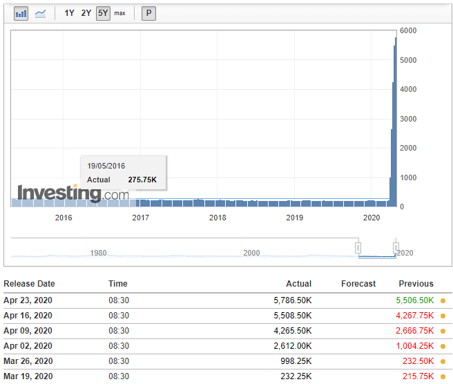Image resolution: width=453 pixels, height=384 pixels.
Task: Switch to bar chart view icon
Action: click(x=21, y=13)
